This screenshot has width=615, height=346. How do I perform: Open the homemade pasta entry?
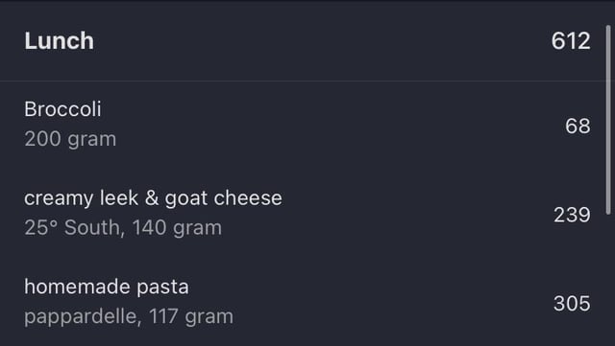tap(303, 302)
